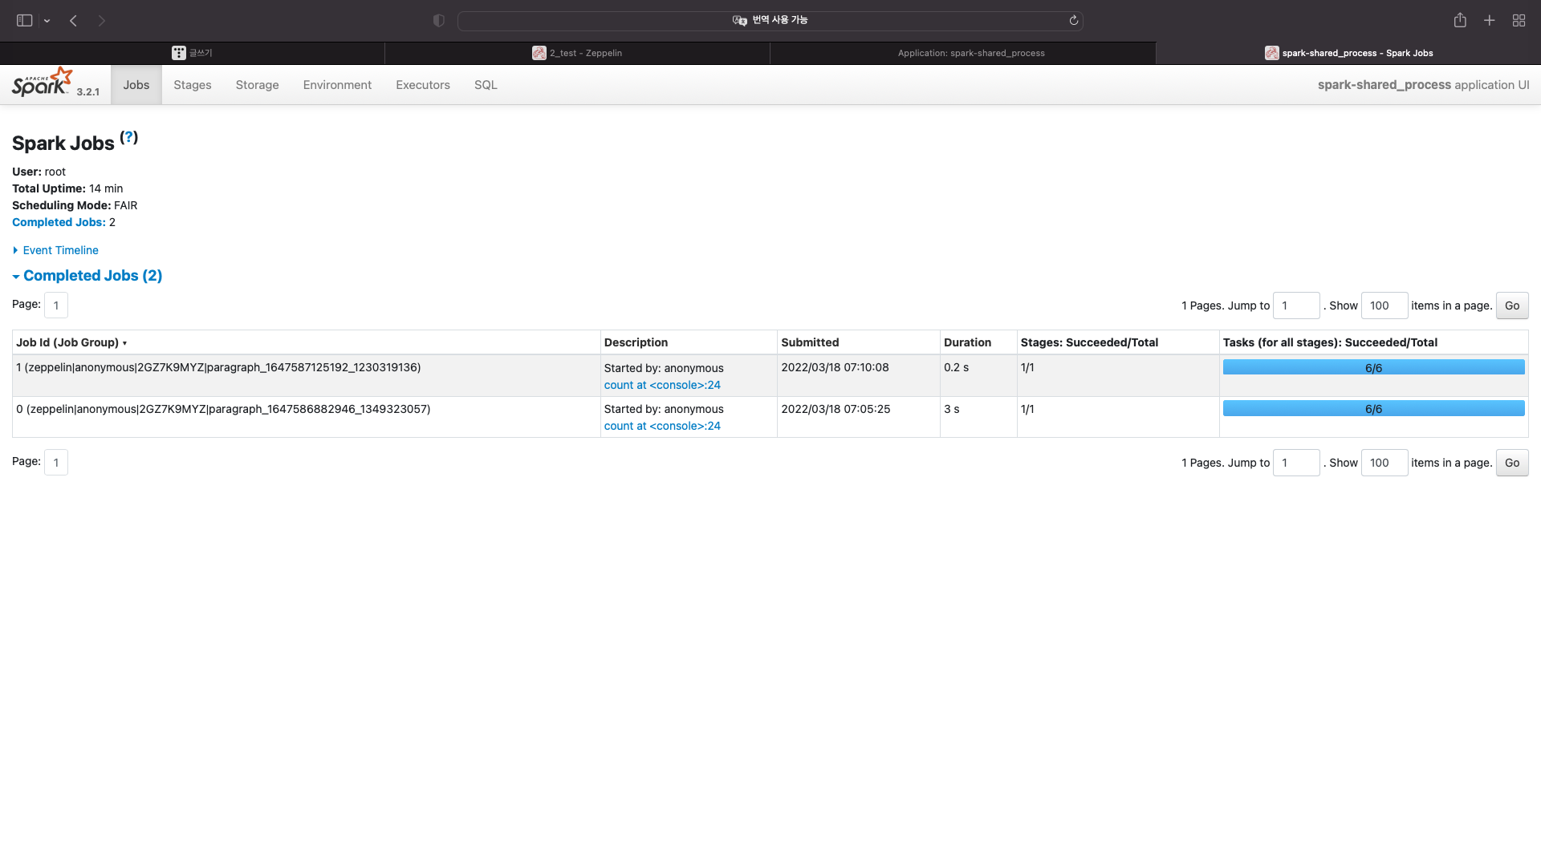This screenshot has width=1541, height=866.
Task: Click the privacy shield icon
Action: point(438,21)
